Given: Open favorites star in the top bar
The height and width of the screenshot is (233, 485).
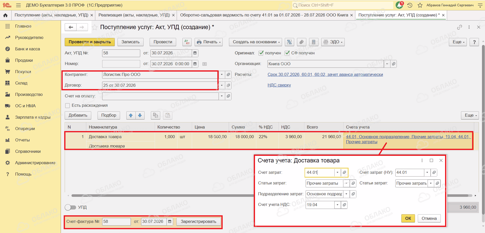Looking at the screenshot, I should click(420, 5).
